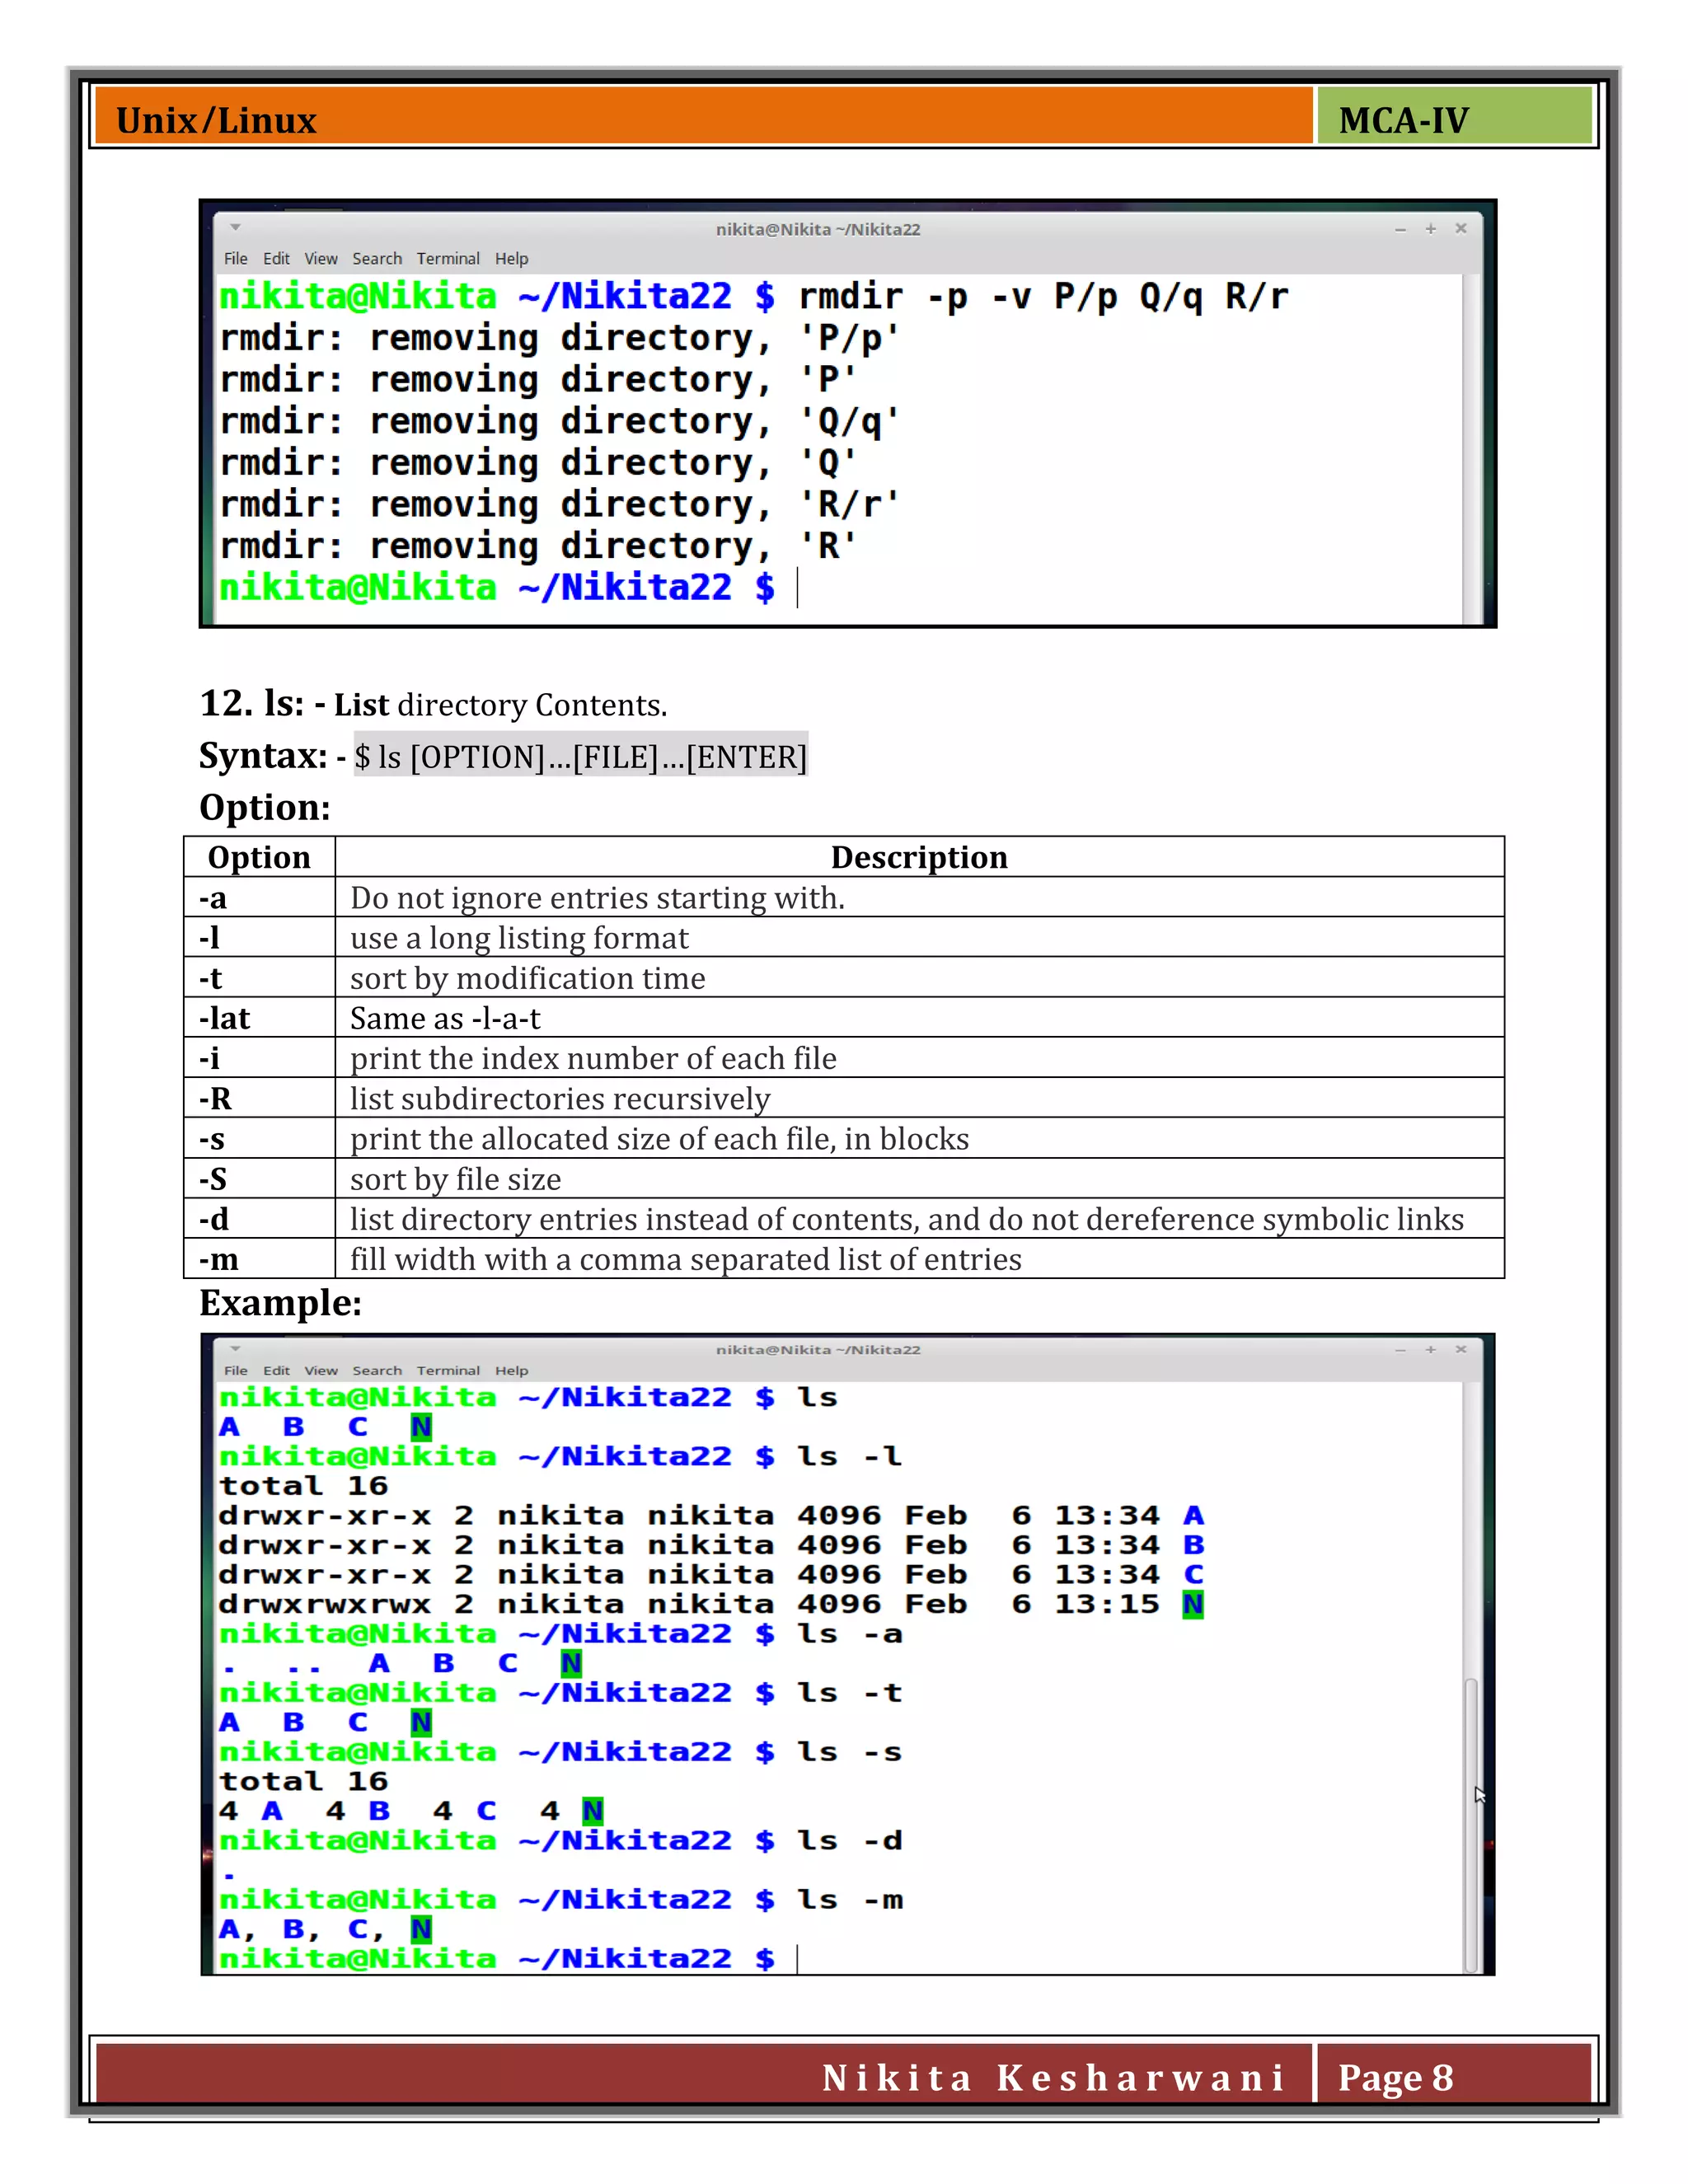Open Edit menu in upper terminal window
This screenshot has width=1688, height=2184.
pyautogui.click(x=276, y=258)
